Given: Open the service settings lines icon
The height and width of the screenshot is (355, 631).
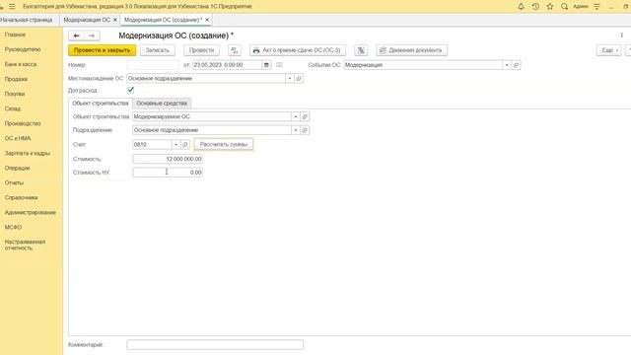Looking at the screenshot, I should [x=596, y=7].
